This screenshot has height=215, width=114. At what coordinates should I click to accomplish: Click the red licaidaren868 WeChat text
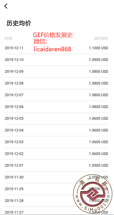point(53,49)
